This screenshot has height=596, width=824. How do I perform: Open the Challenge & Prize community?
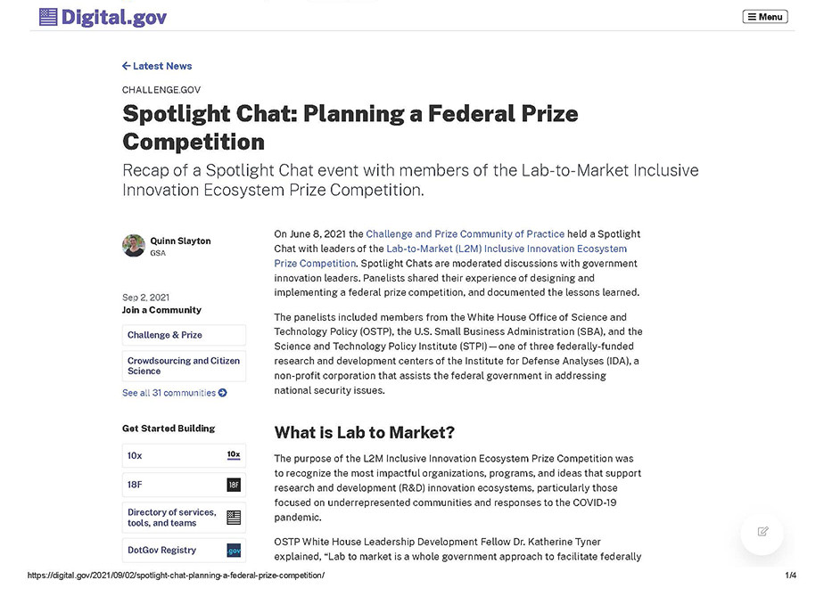click(x=165, y=335)
